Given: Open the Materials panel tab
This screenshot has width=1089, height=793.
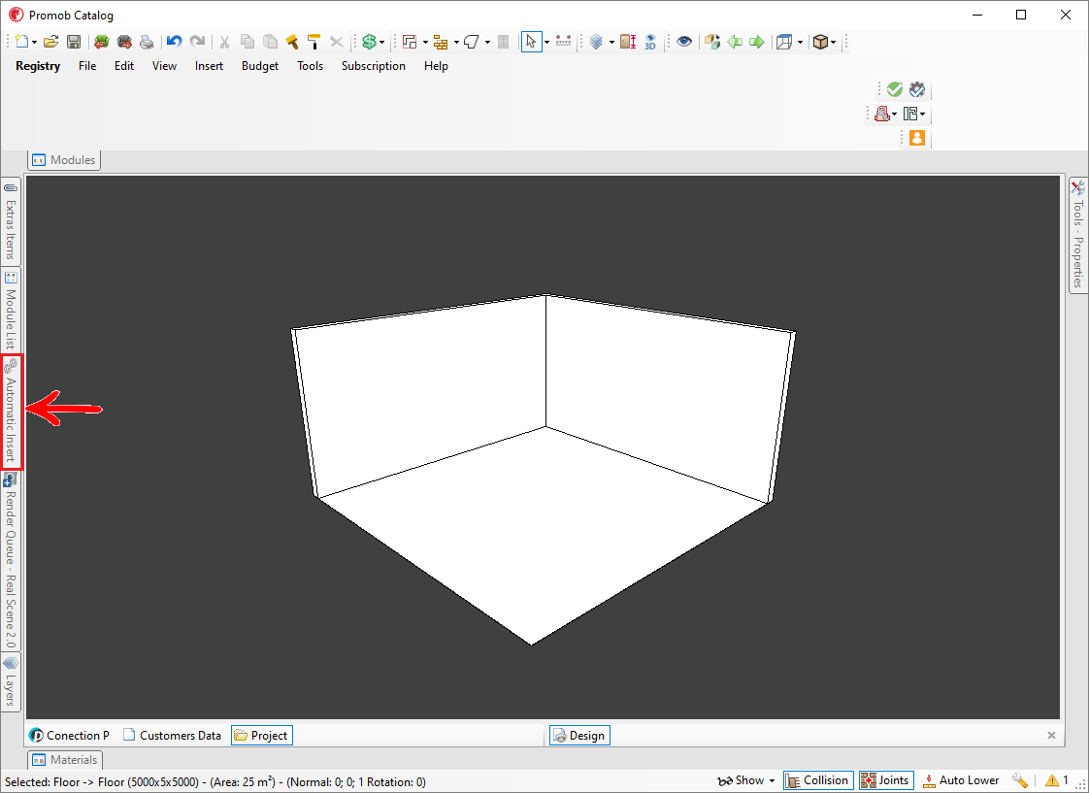Looking at the screenshot, I should [65, 760].
